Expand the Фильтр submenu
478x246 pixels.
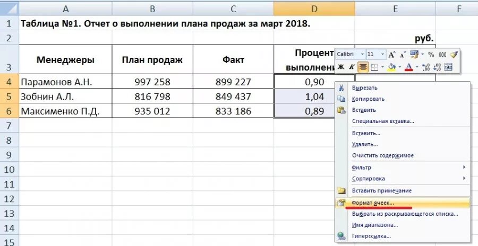pyautogui.click(x=403, y=168)
